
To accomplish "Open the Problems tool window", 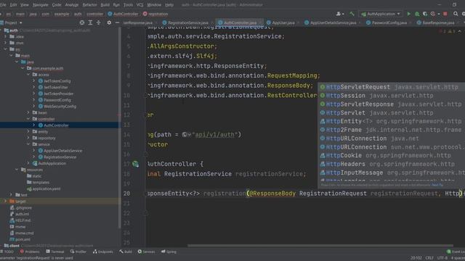I will point(30,252).
